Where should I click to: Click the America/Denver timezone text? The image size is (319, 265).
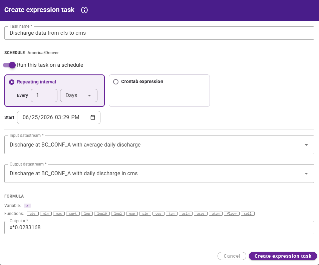click(x=43, y=53)
